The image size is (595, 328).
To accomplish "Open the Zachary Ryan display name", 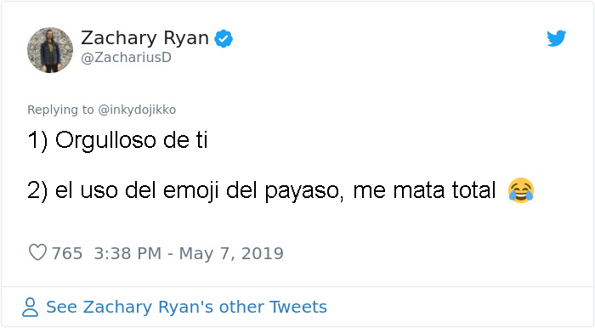I will 145,38.
